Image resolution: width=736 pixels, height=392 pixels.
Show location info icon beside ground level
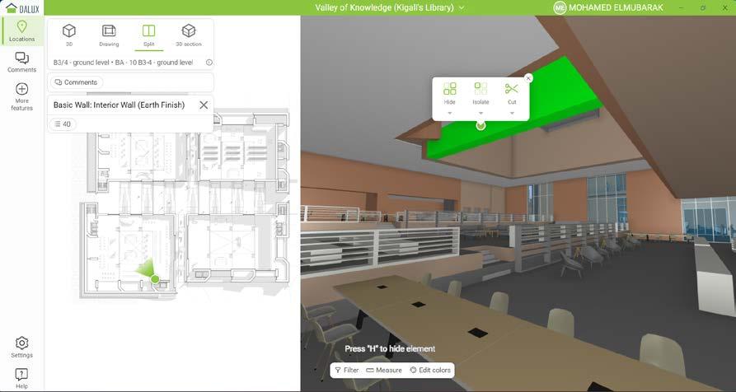[209, 63]
